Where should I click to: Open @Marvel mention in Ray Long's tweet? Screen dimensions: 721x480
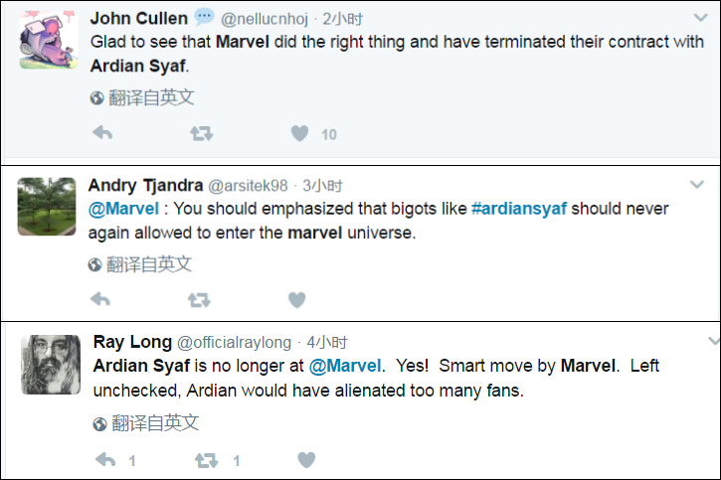tap(345, 366)
